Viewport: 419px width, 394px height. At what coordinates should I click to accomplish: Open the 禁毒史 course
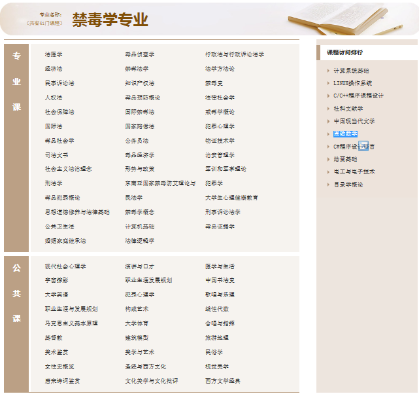point(214,83)
